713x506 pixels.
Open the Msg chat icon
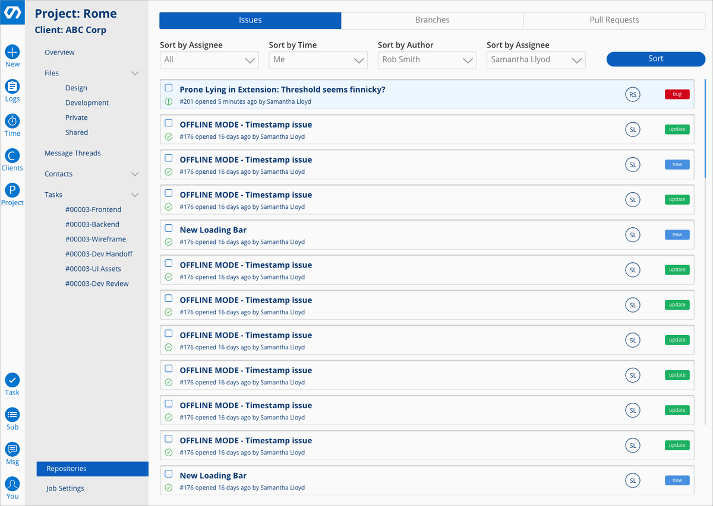(x=12, y=449)
